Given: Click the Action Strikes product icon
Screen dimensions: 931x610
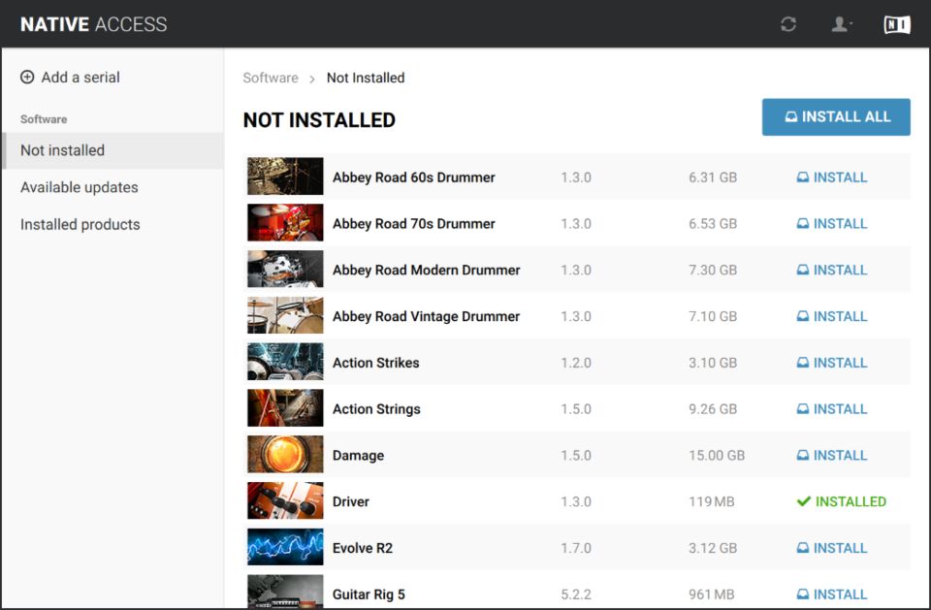Looking at the screenshot, I should click(x=285, y=363).
